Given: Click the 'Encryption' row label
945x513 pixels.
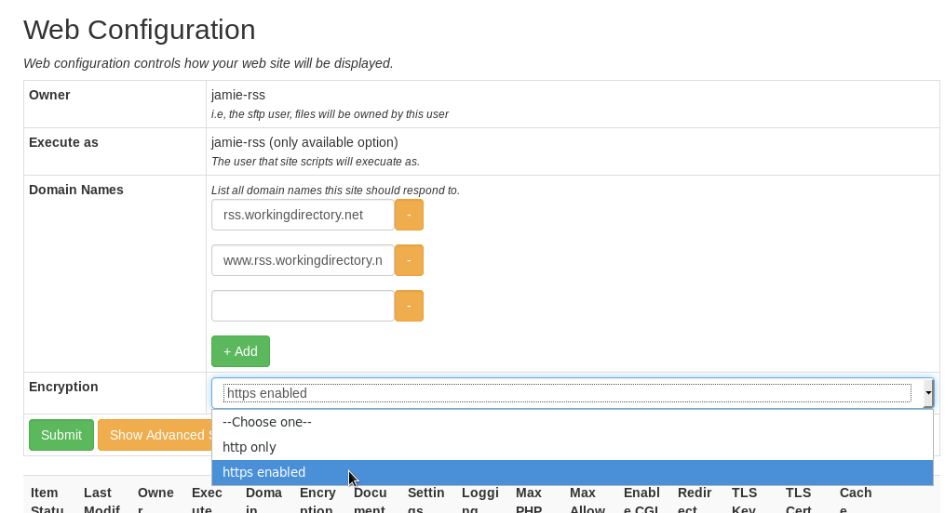Looking at the screenshot, I should point(63,387).
